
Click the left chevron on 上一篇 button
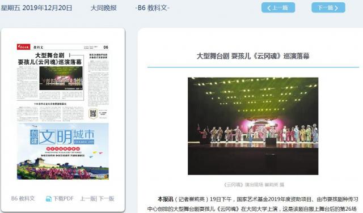click(x=269, y=8)
